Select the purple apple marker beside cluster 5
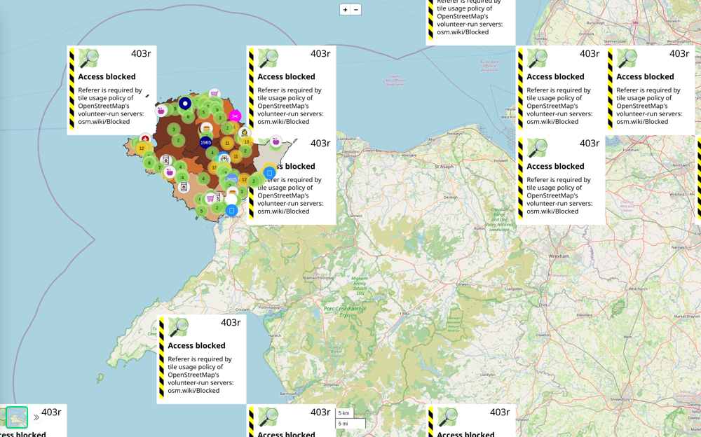701x437 pixels. [x=161, y=111]
